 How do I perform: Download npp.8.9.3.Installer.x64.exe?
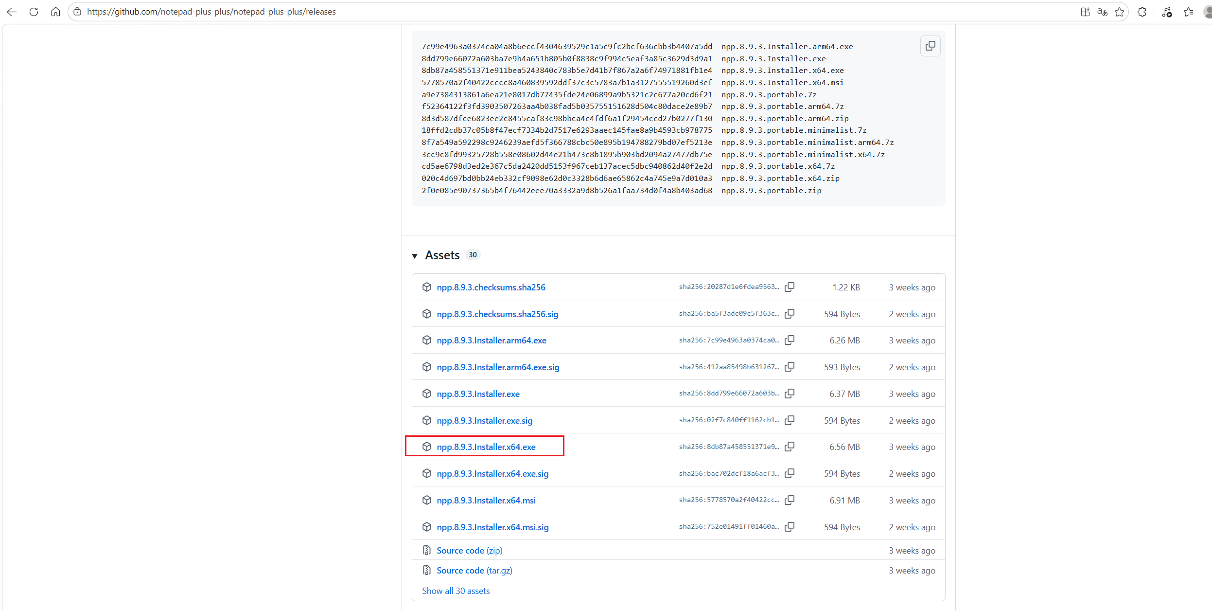(486, 447)
